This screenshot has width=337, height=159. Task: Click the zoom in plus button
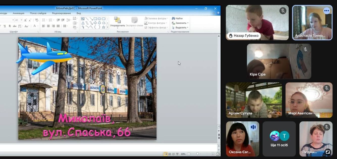pos(213,154)
